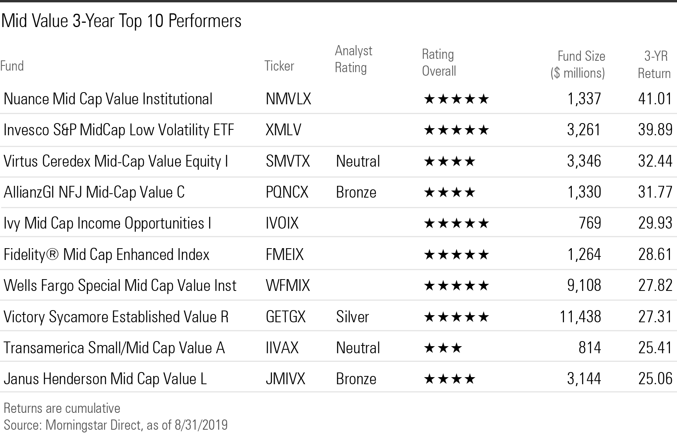The image size is (677, 434).
Task: Click the Fund Size ($ millions) header
Action: pos(578,65)
